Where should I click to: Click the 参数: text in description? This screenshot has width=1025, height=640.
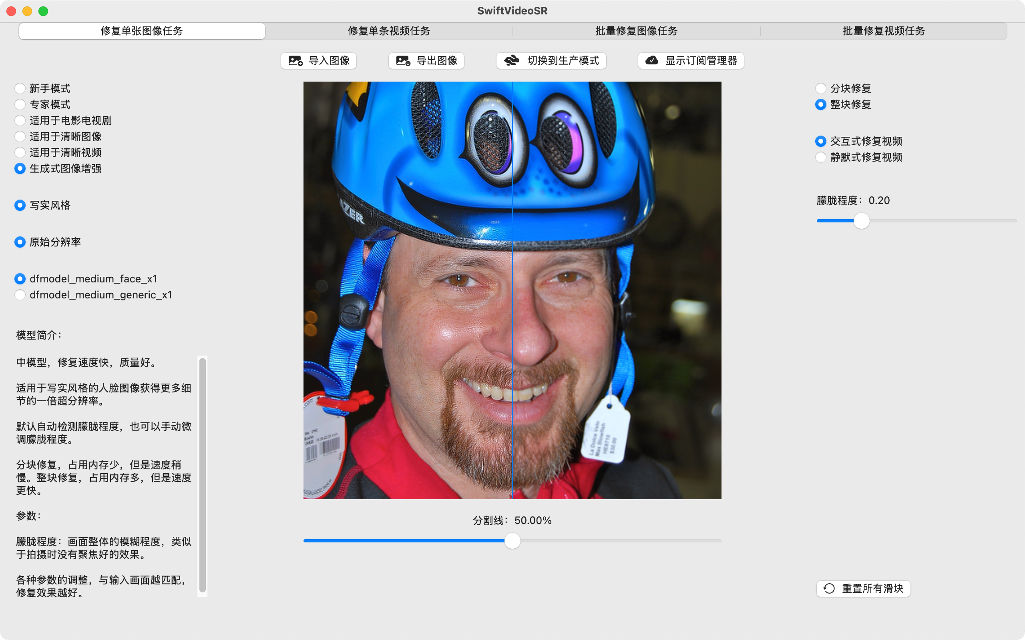pyautogui.click(x=29, y=516)
